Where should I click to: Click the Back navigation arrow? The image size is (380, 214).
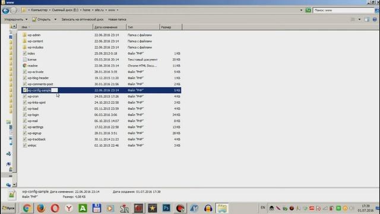pyautogui.click(x=5, y=11)
